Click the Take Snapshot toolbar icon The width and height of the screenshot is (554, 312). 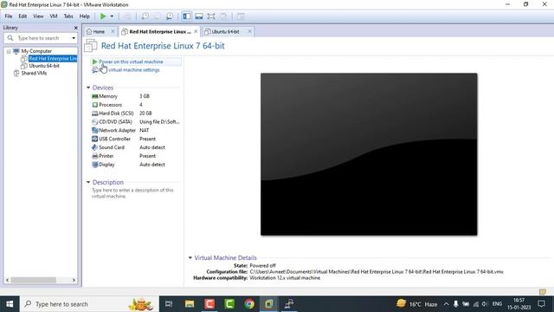point(145,16)
